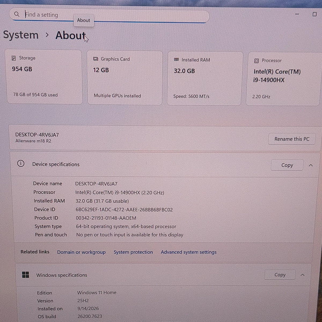
Task: Open the System protection link
Action: 133,252
